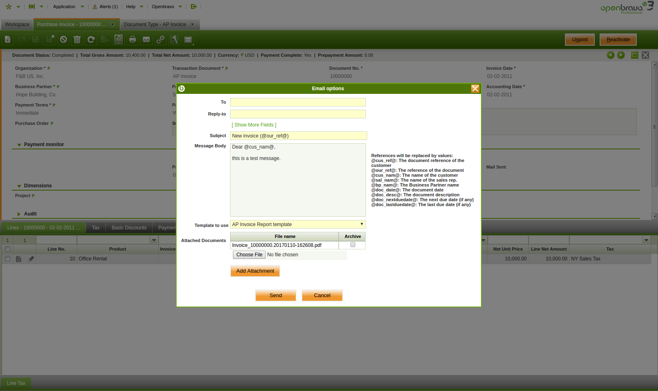Click the delete trash can icon
The image size is (658, 391).
77,40
